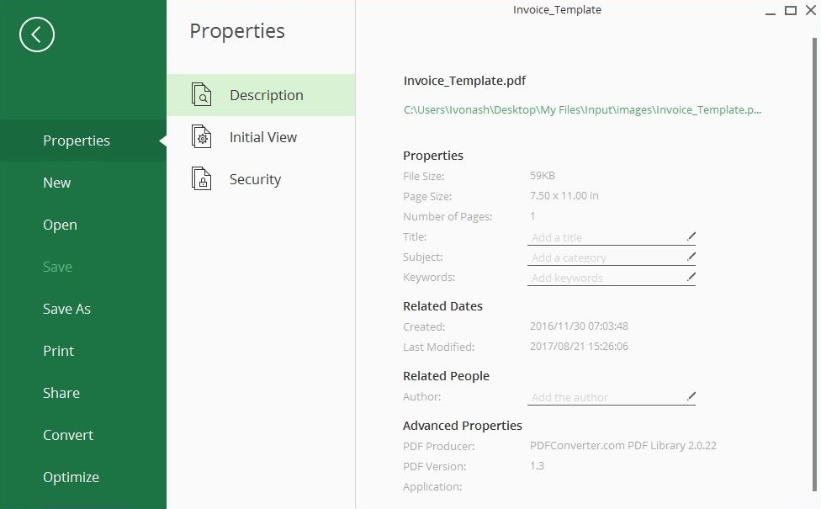The height and width of the screenshot is (509, 821).
Task: Maximize the Invoice_Template window
Action: [x=790, y=11]
